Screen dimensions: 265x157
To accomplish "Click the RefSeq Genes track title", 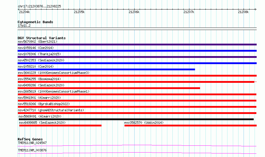I will coord(30,139).
